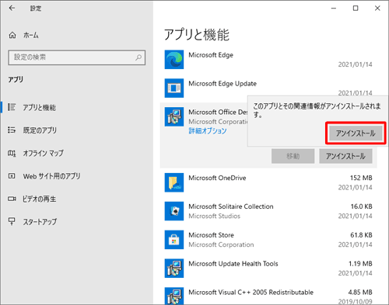
Task: Click the スタートアップ monitor icon
Action: click(x=12, y=221)
